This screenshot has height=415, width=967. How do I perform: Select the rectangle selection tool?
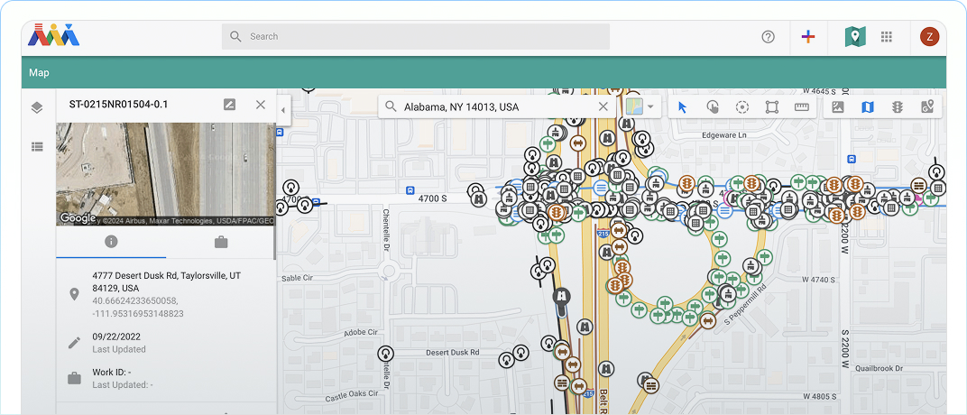click(x=771, y=106)
